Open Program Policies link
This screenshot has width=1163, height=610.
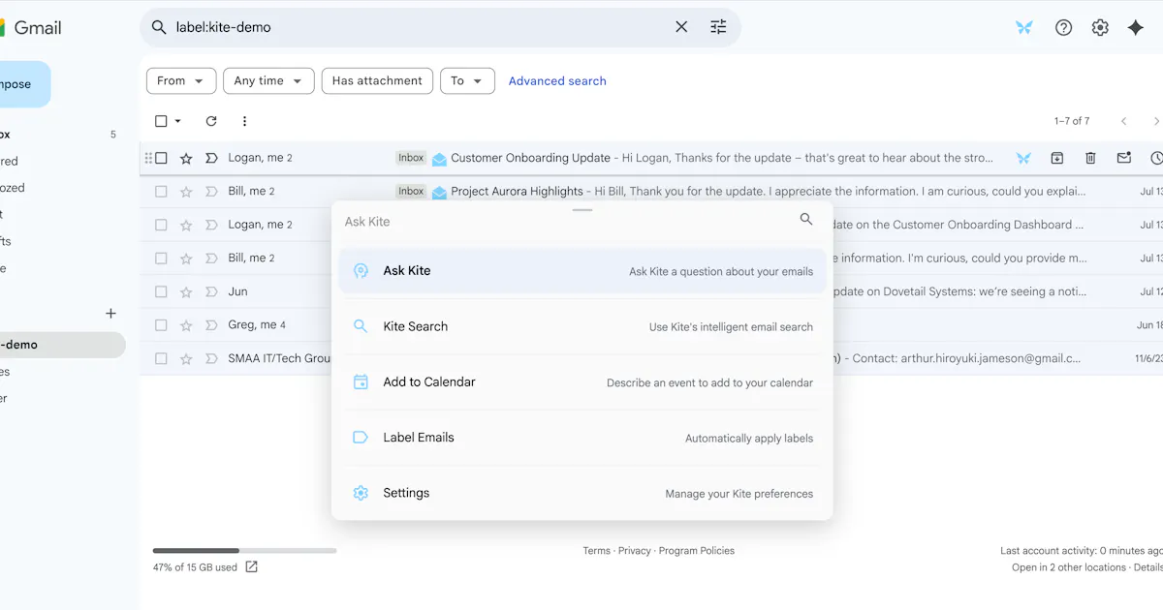click(697, 551)
